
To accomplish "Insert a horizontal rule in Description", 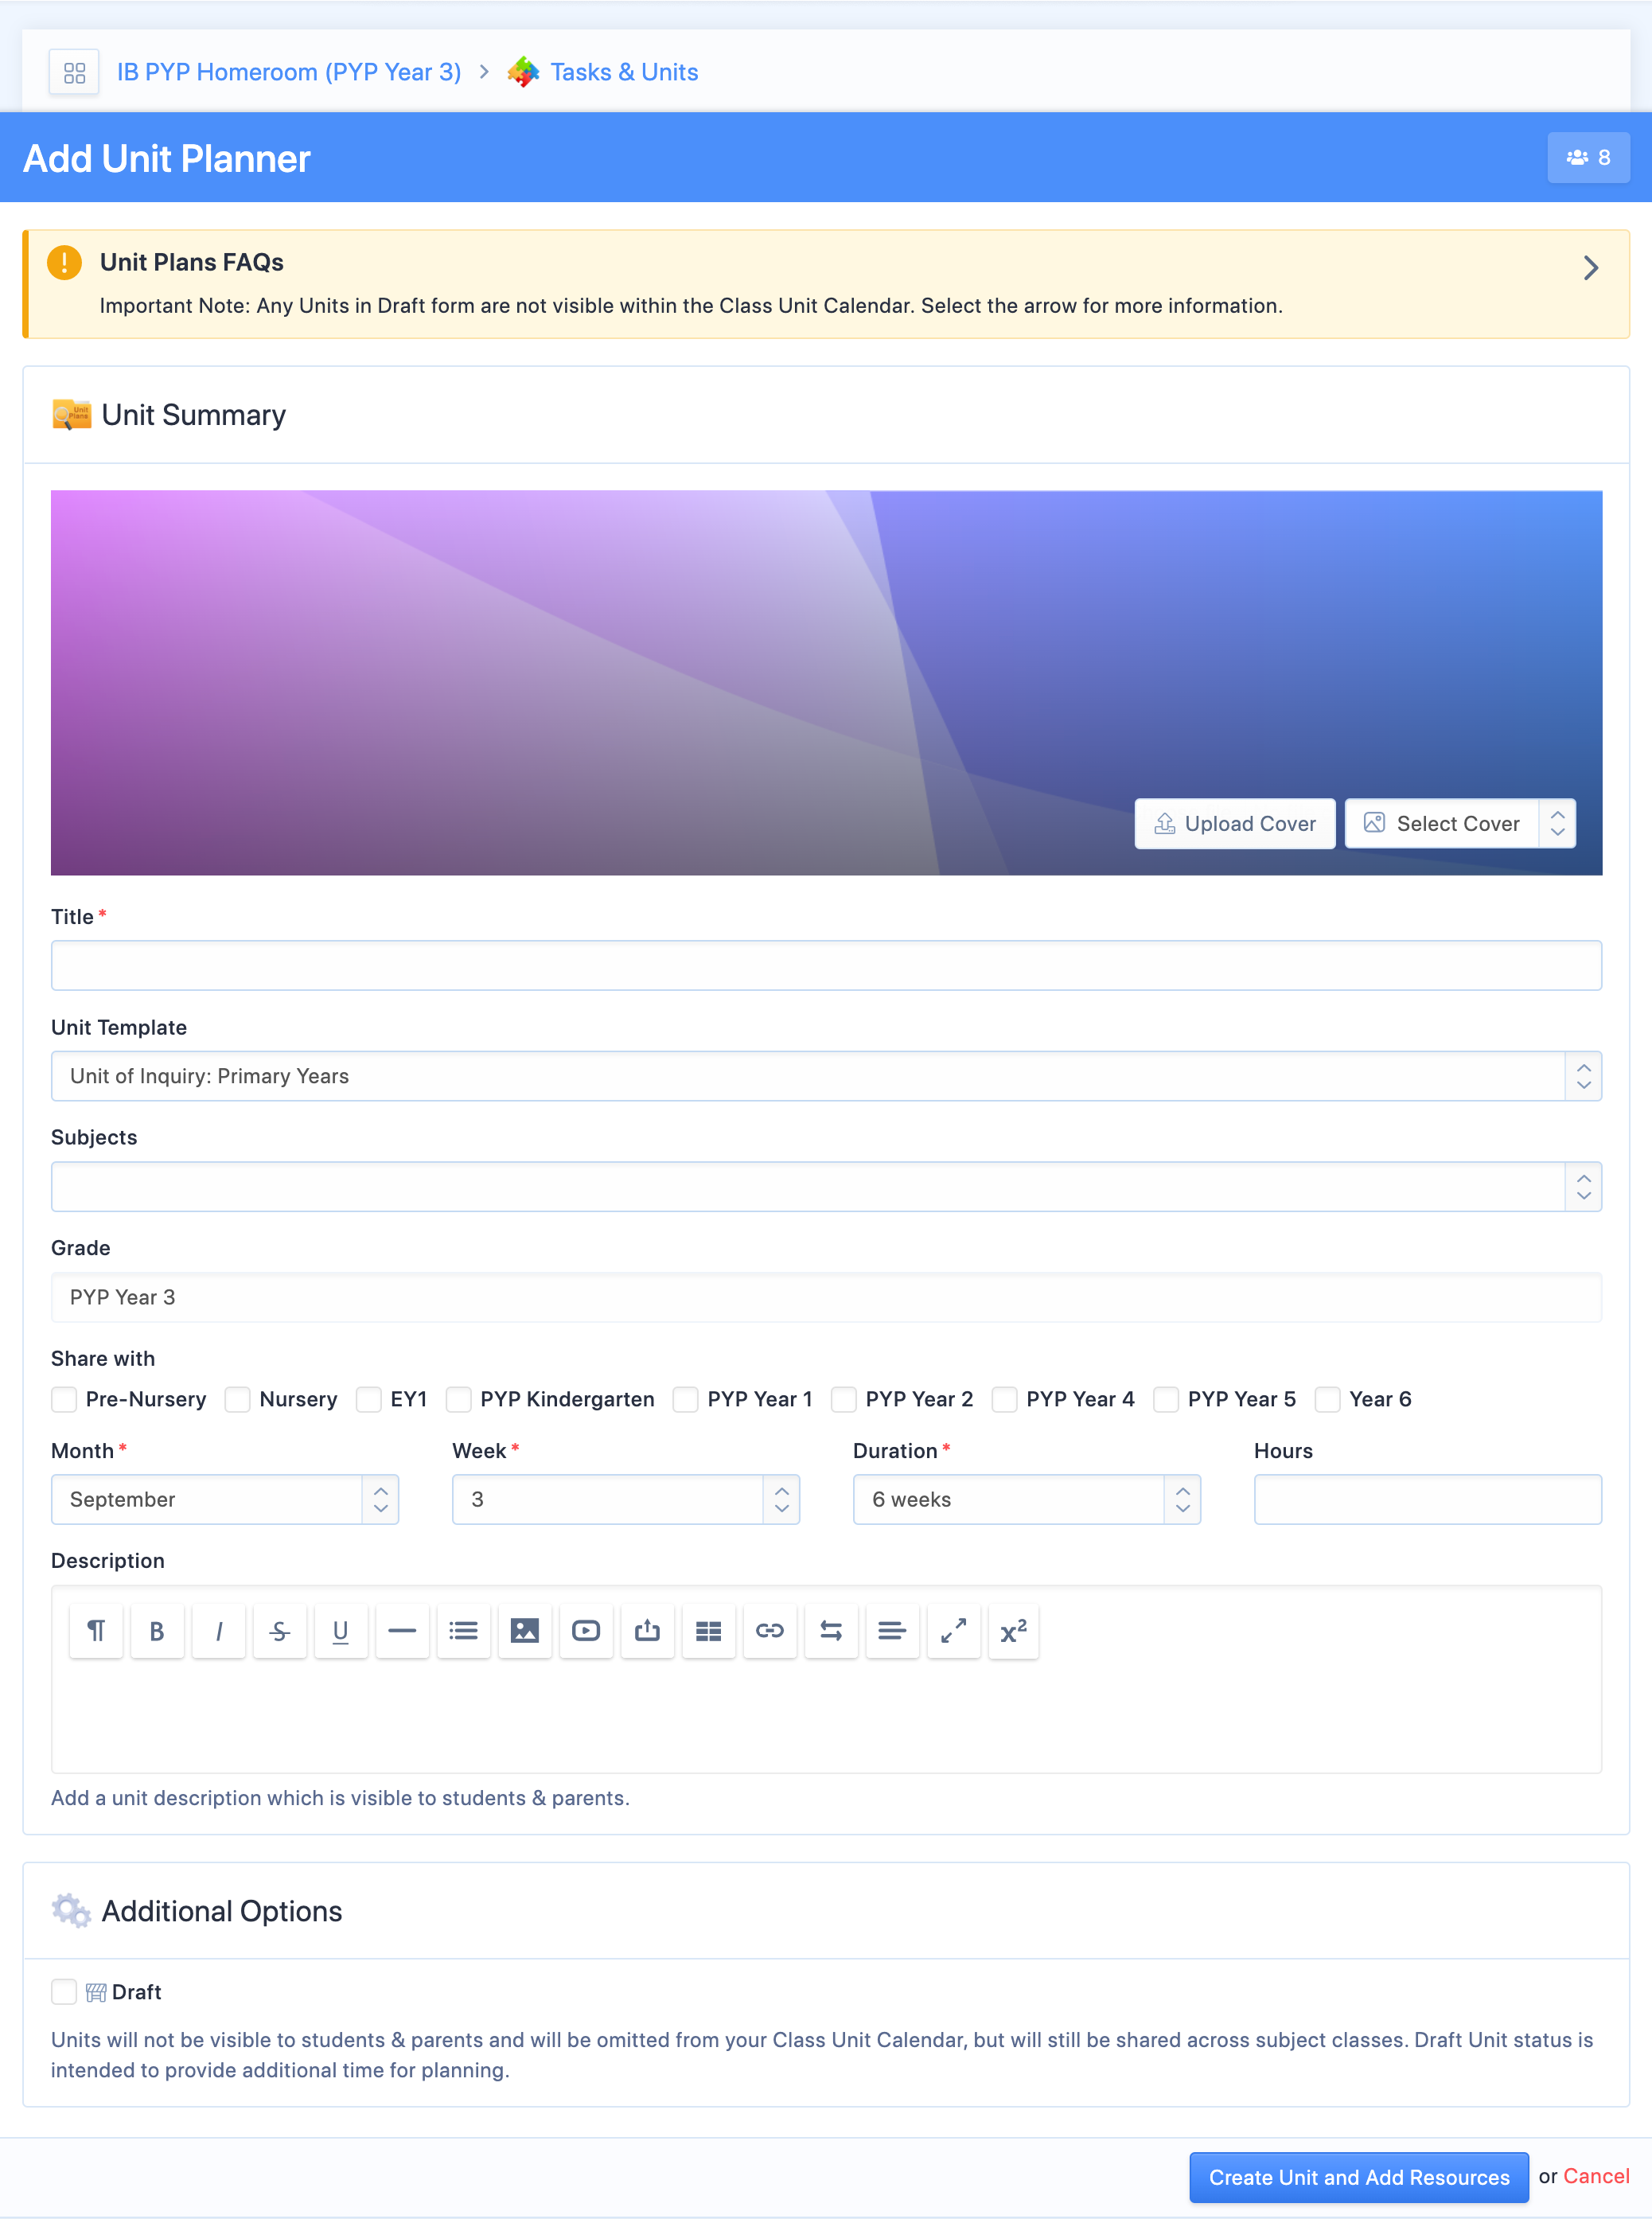I will (x=402, y=1631).
